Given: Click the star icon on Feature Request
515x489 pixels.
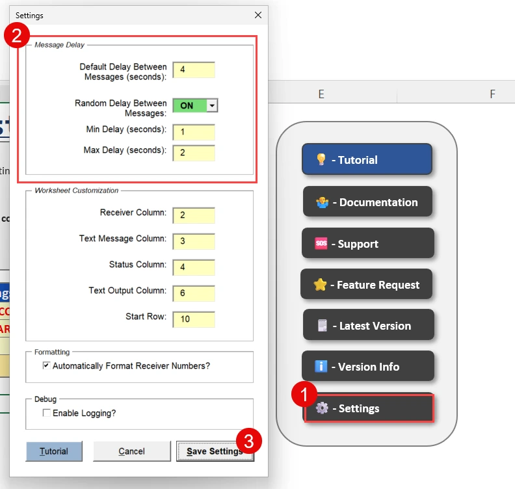Looking at the screenshot, I should 320,284.
